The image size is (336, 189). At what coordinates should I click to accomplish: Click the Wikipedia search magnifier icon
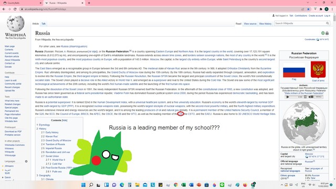point(328,23)
